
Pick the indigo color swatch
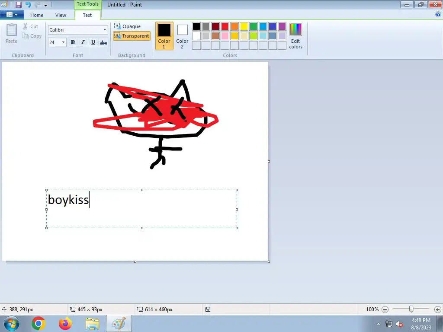(x=273, y=26)
